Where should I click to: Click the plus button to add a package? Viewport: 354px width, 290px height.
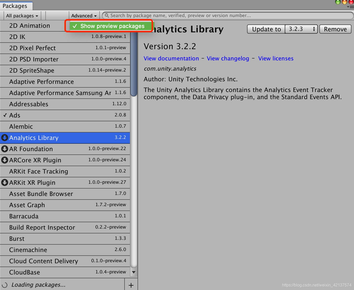[x=131, y=285]
